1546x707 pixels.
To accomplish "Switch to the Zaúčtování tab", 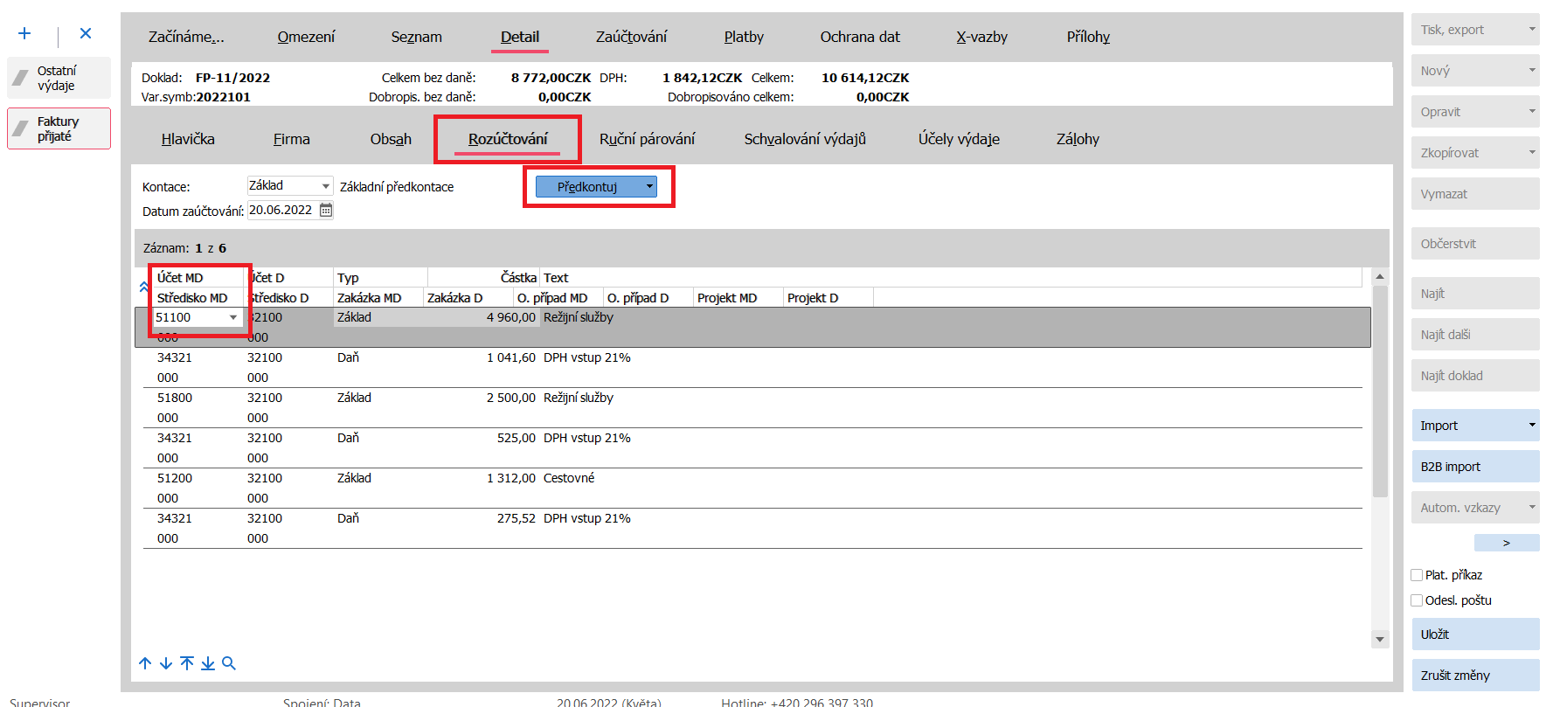I will [x=631, y=37].
